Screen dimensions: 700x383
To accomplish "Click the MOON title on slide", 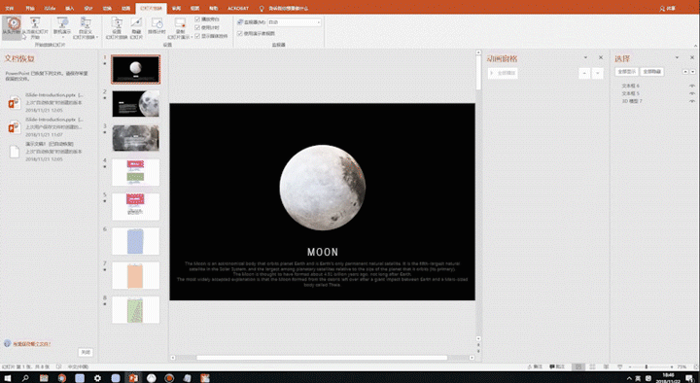I will 323,252.
